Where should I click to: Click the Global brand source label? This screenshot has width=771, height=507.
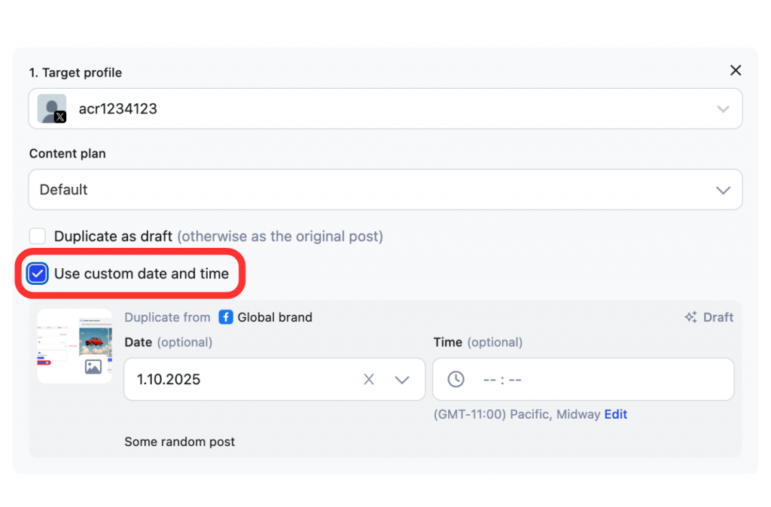[275, 317]
